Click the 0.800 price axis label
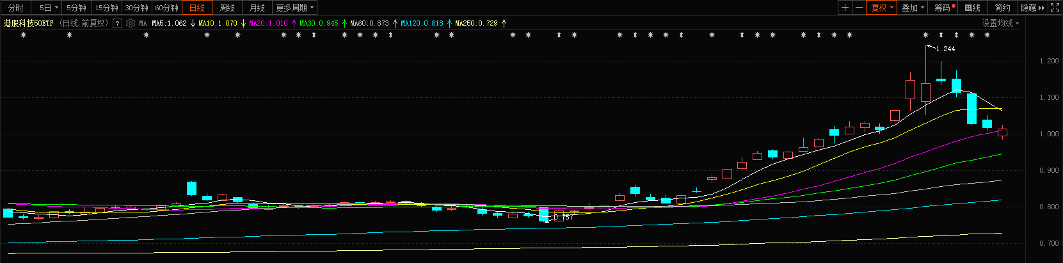 1049,207
